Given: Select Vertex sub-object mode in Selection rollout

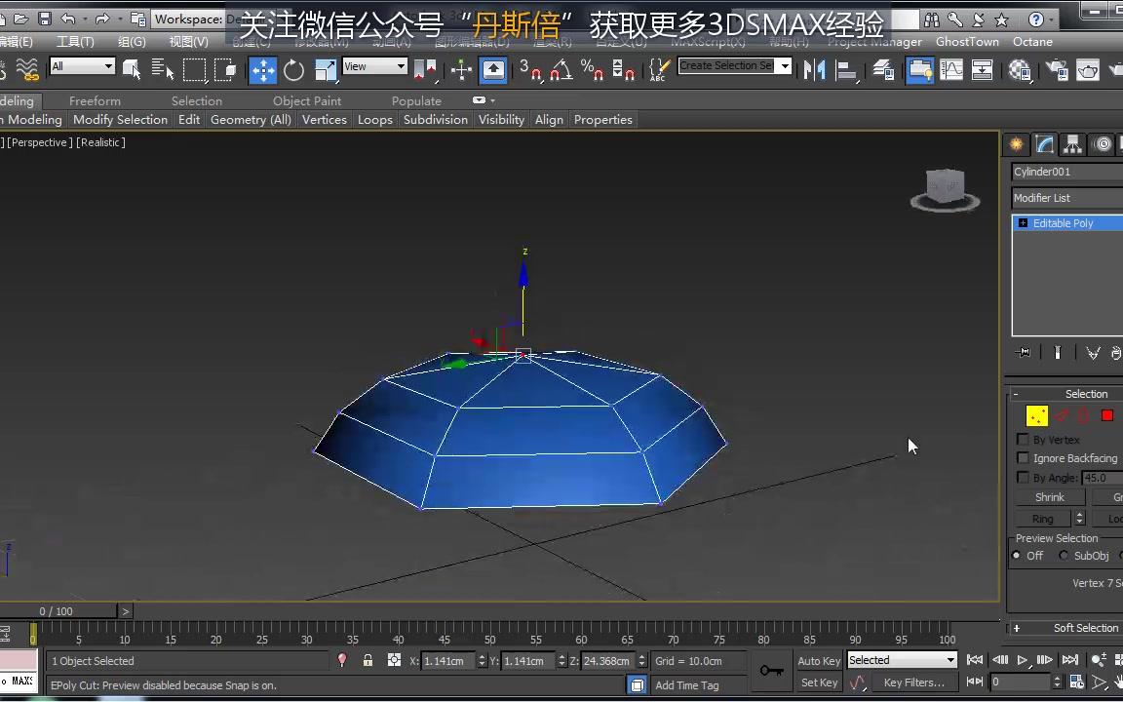Looking at the screenshot, I should (1035, 414).
